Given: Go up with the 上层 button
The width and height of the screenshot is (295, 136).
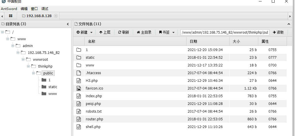Looking at the screenshot, I should point(105,32).
